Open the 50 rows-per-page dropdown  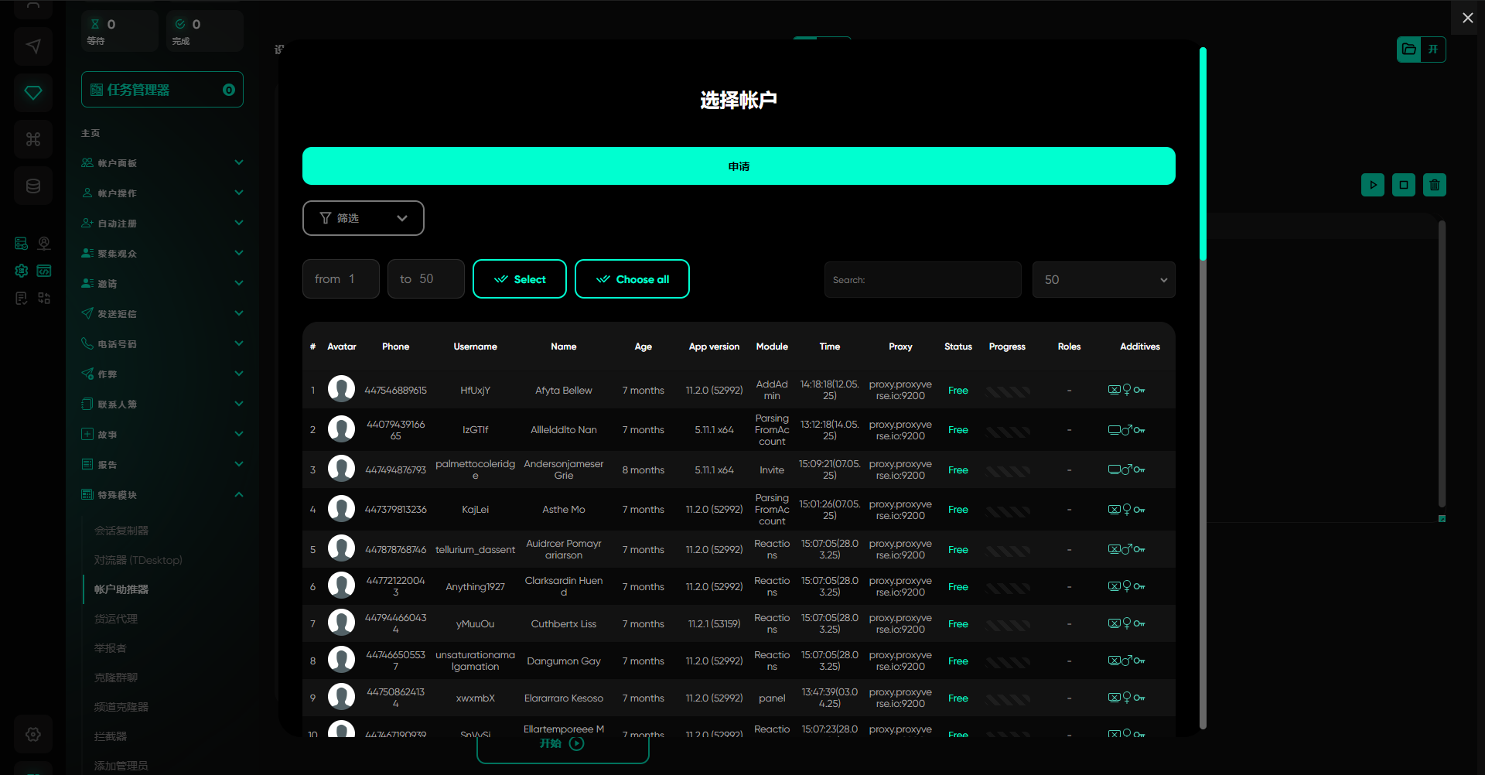[1103, 280]
